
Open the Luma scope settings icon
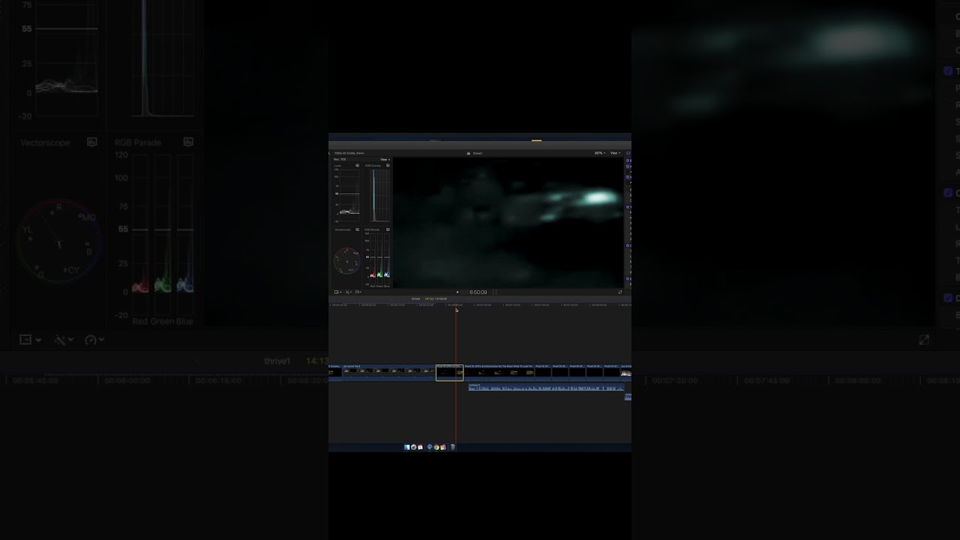357,166
